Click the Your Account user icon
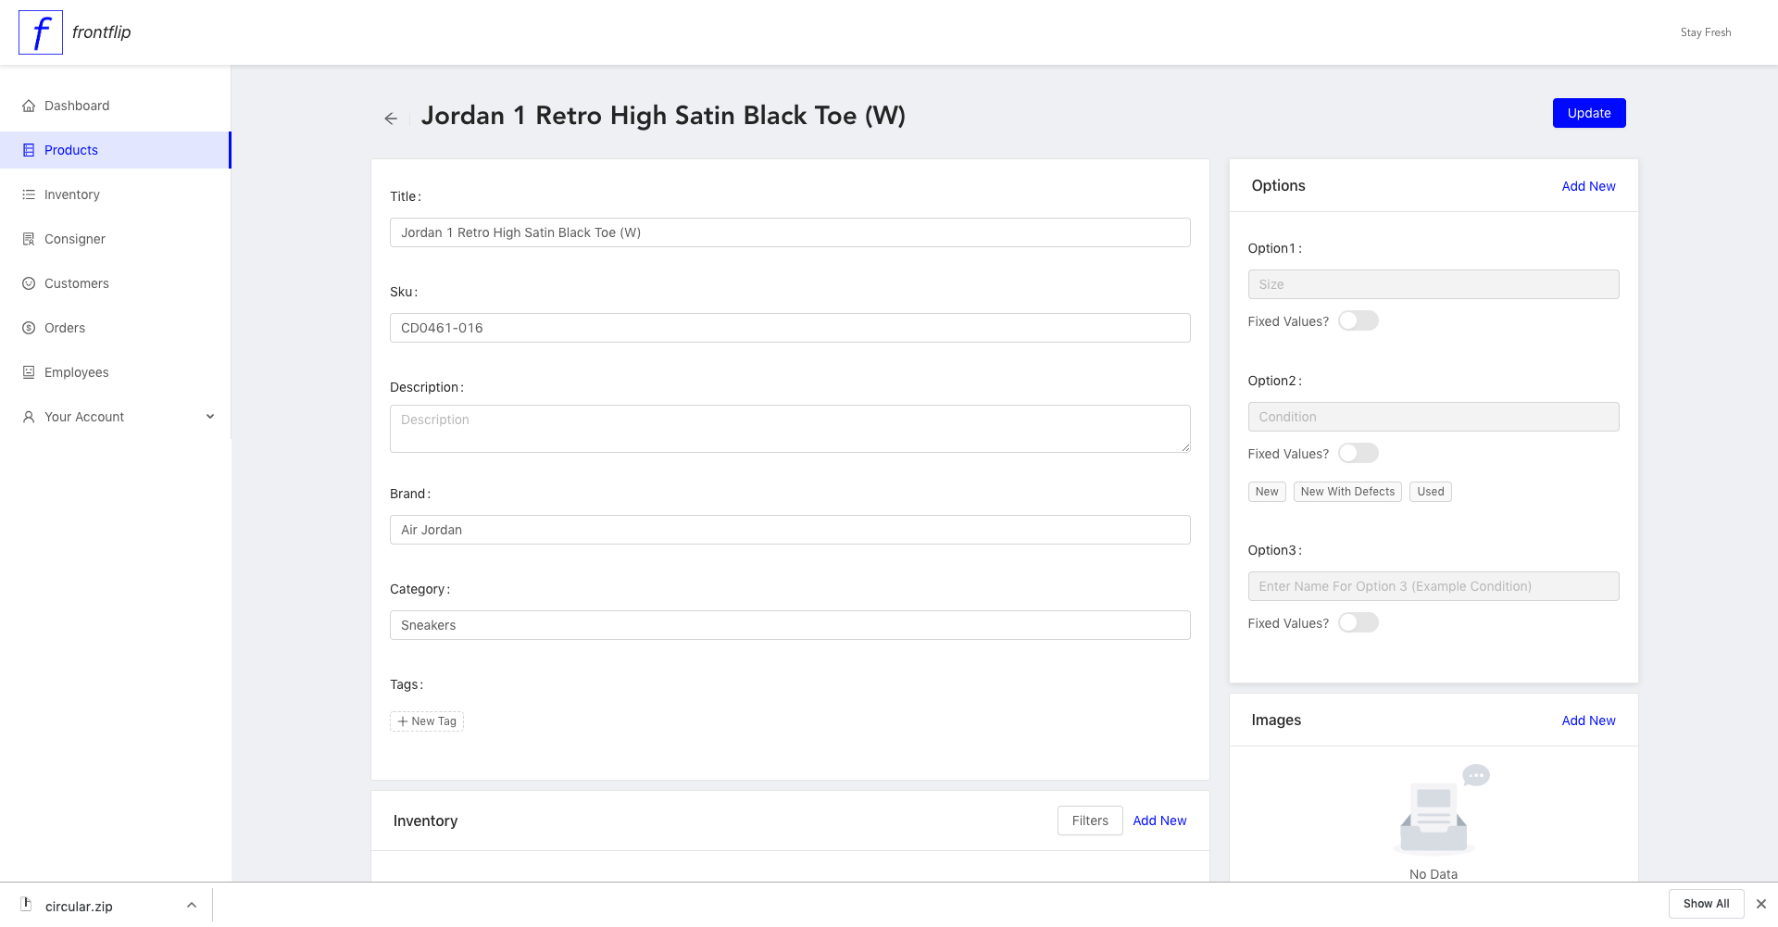1778x927 pixels. click(x=29, y=417)
